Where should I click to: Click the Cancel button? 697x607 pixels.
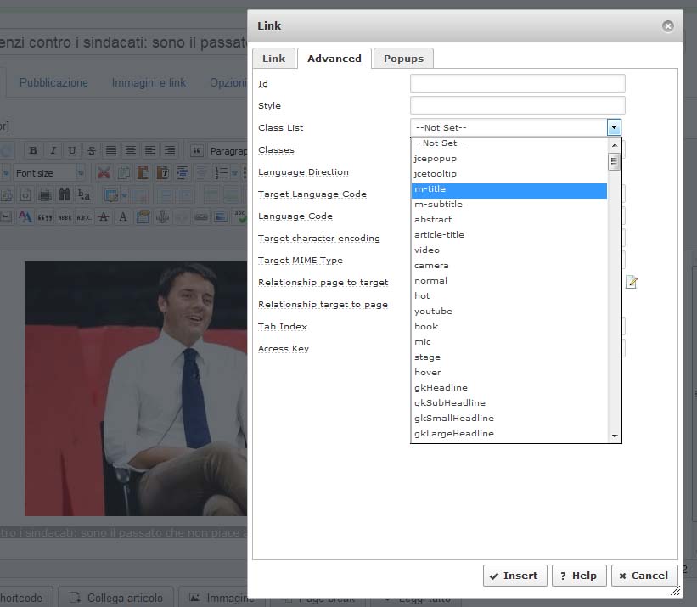[x=644, y=576]
